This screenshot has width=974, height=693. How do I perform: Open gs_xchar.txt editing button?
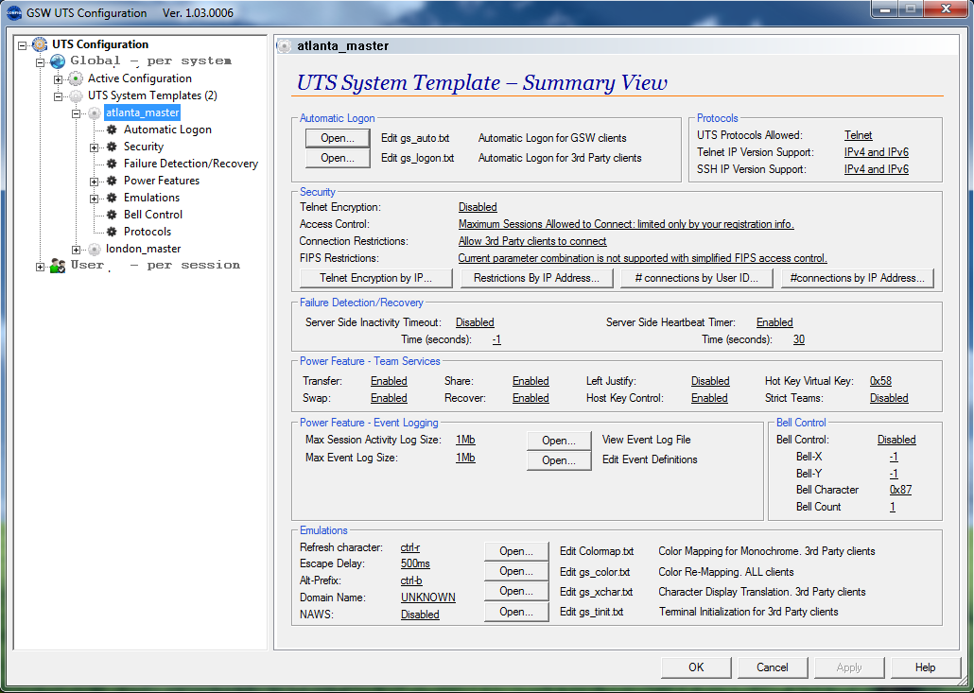516,591
